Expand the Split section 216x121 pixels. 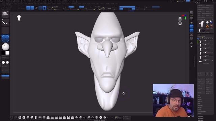[199, 95]
